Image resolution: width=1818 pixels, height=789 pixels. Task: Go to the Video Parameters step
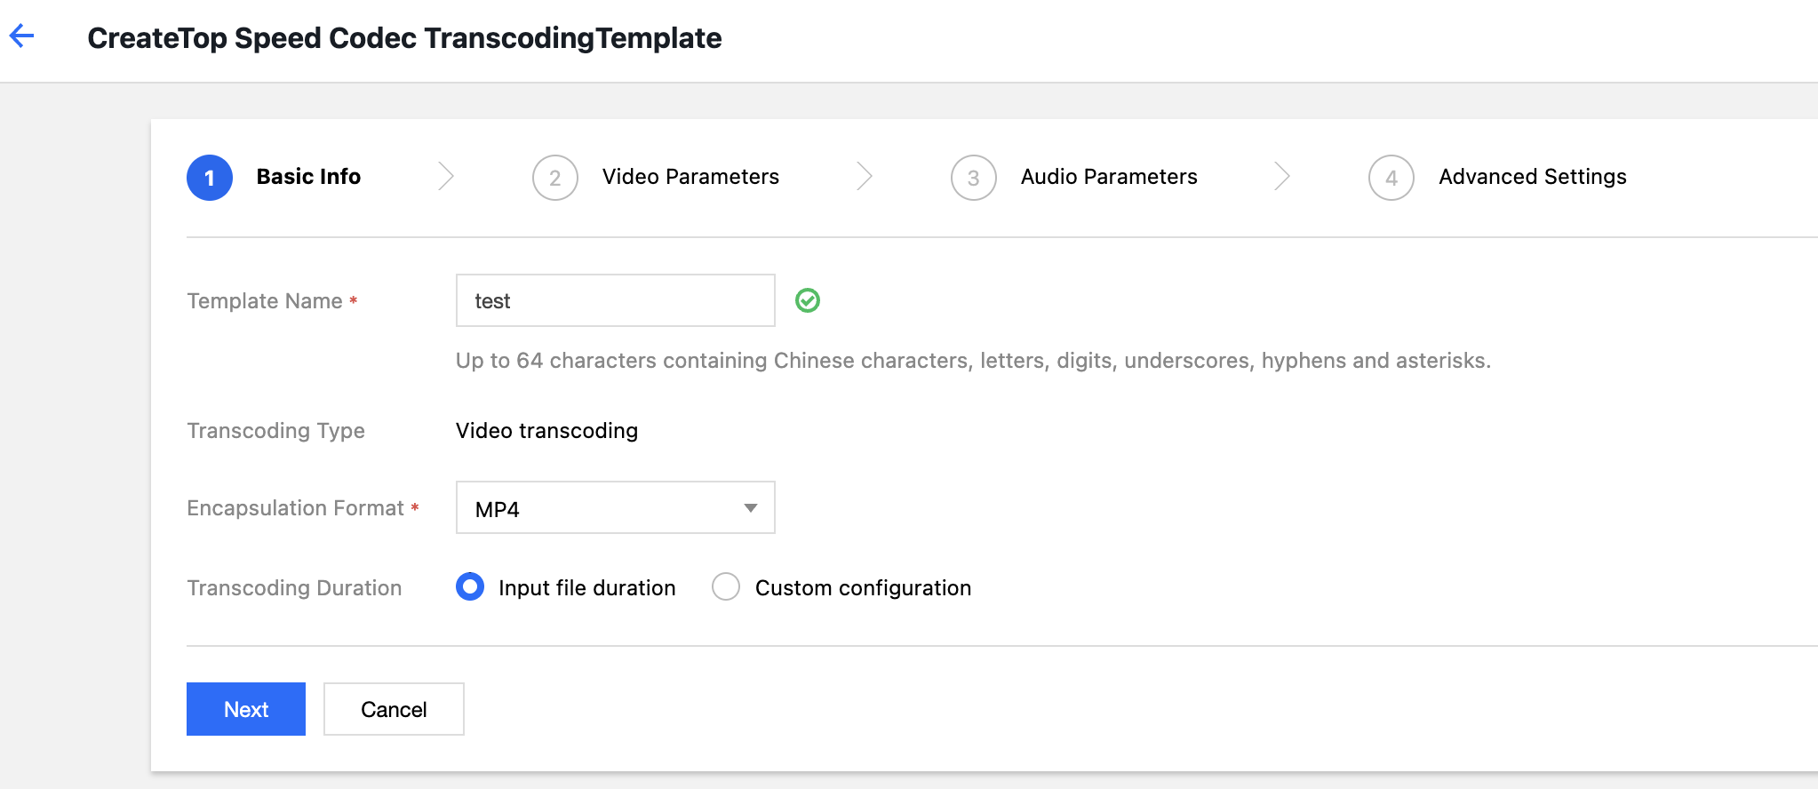690,177
